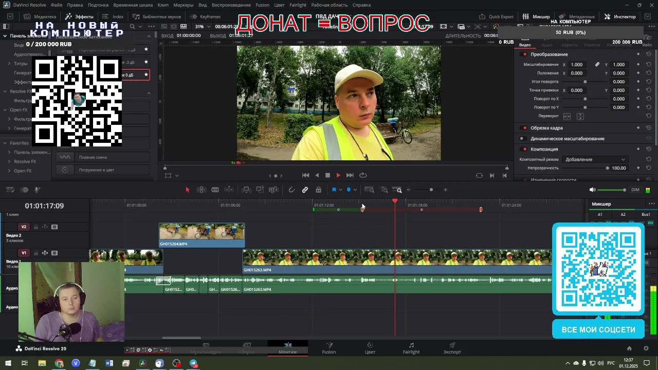Click the horizontal flip button
This screenshot has height=370, width=658.
click(567, 116)
